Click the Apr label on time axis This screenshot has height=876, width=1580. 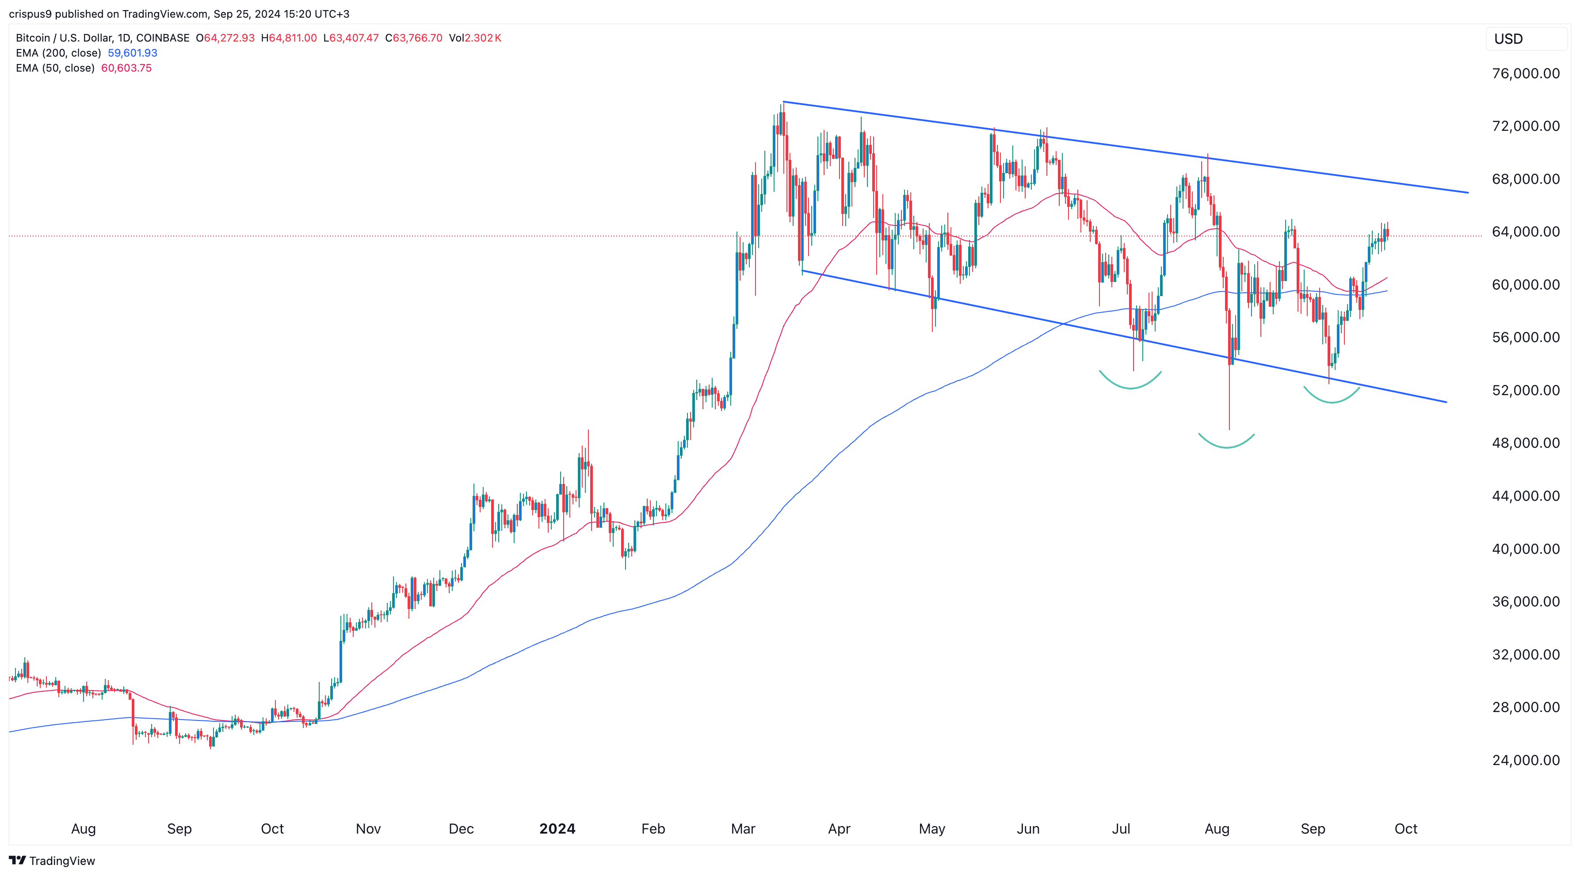pyautogui.click(x=839, y=829)
